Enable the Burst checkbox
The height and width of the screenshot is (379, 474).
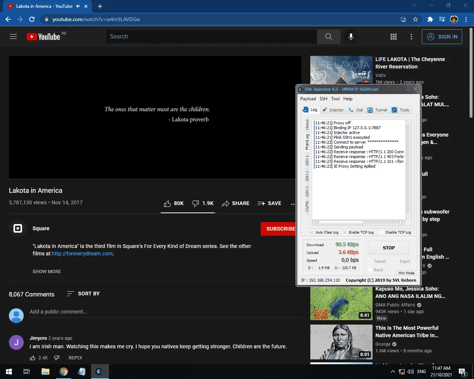[370, 270]
